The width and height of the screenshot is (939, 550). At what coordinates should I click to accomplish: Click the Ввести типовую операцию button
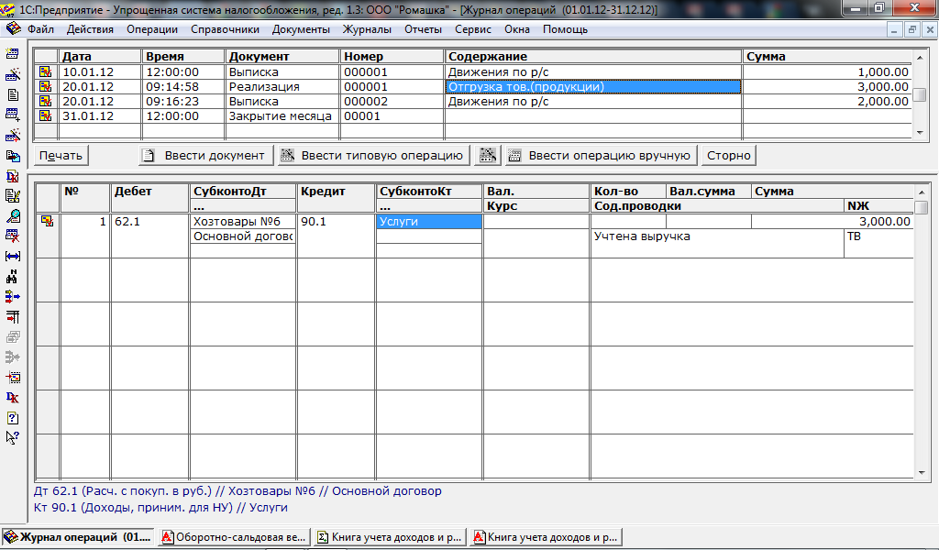click(374, 156)
